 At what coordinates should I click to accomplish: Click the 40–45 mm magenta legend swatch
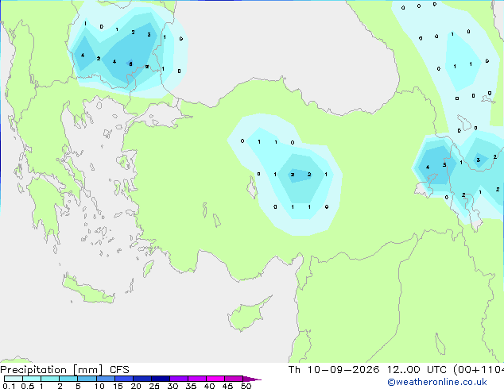215,379
